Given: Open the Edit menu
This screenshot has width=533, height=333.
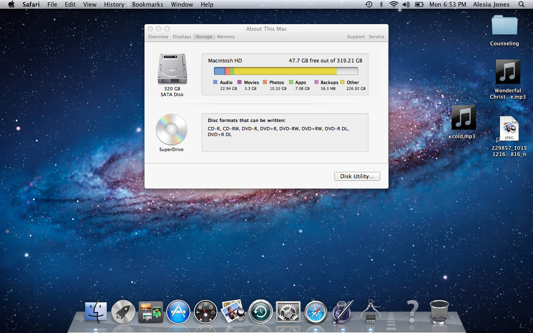Looking at the screenshot, I should pos(70,5).
